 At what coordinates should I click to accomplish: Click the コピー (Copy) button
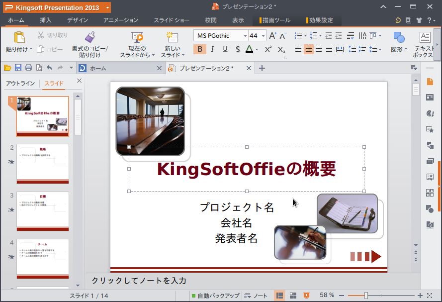click(x=50, y=49)
